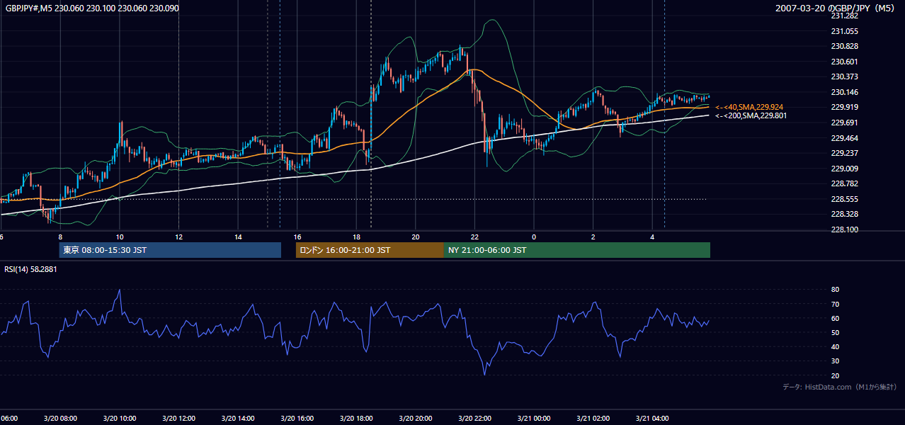
Task: Click price axis label 230.828
Action: click(845, 46)
